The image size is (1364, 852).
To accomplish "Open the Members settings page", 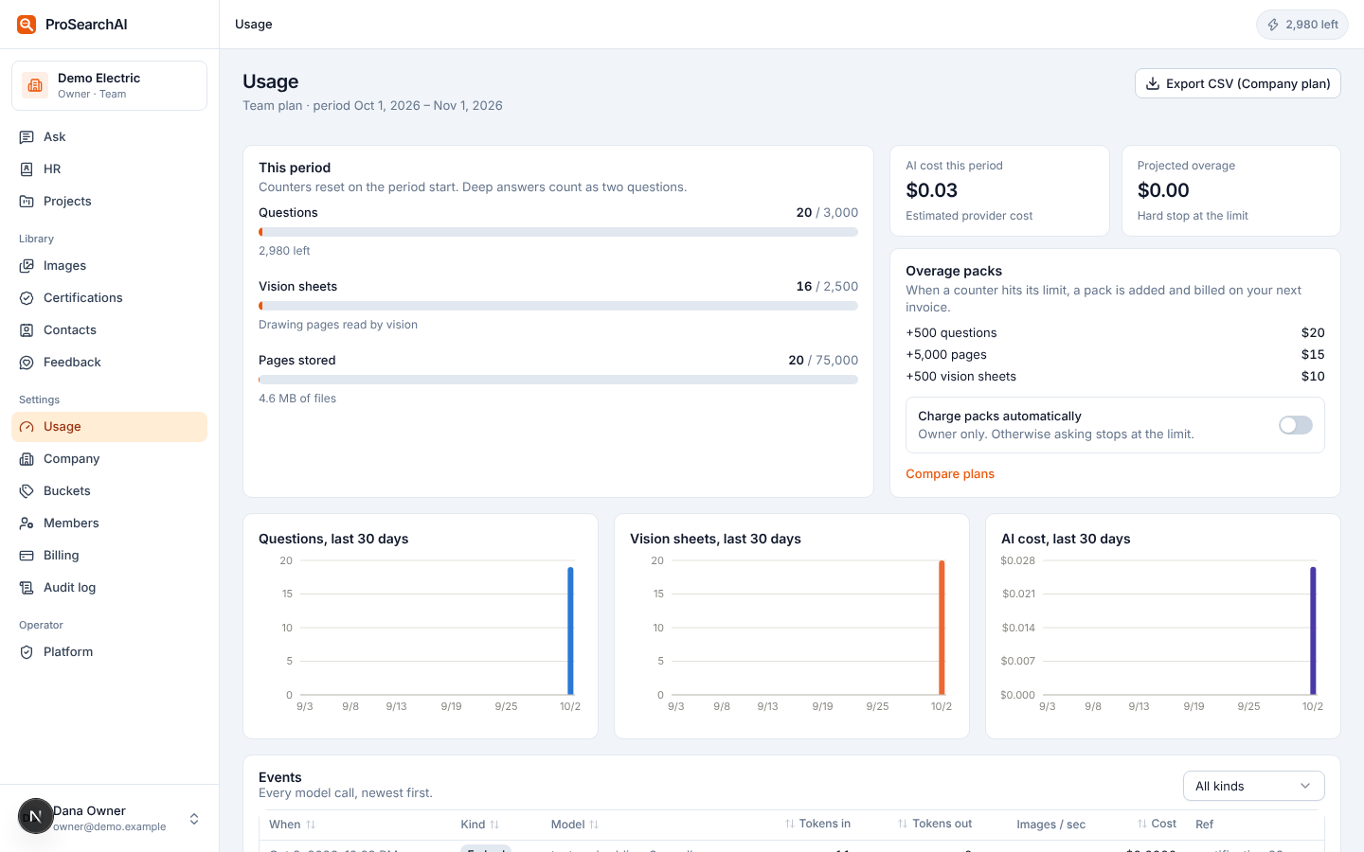I will [109, 524].
